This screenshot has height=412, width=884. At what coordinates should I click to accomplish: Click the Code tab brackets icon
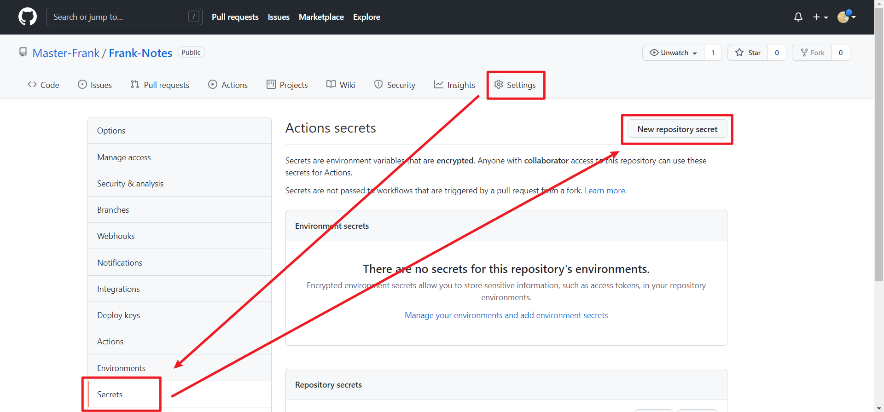click(32, 84)
